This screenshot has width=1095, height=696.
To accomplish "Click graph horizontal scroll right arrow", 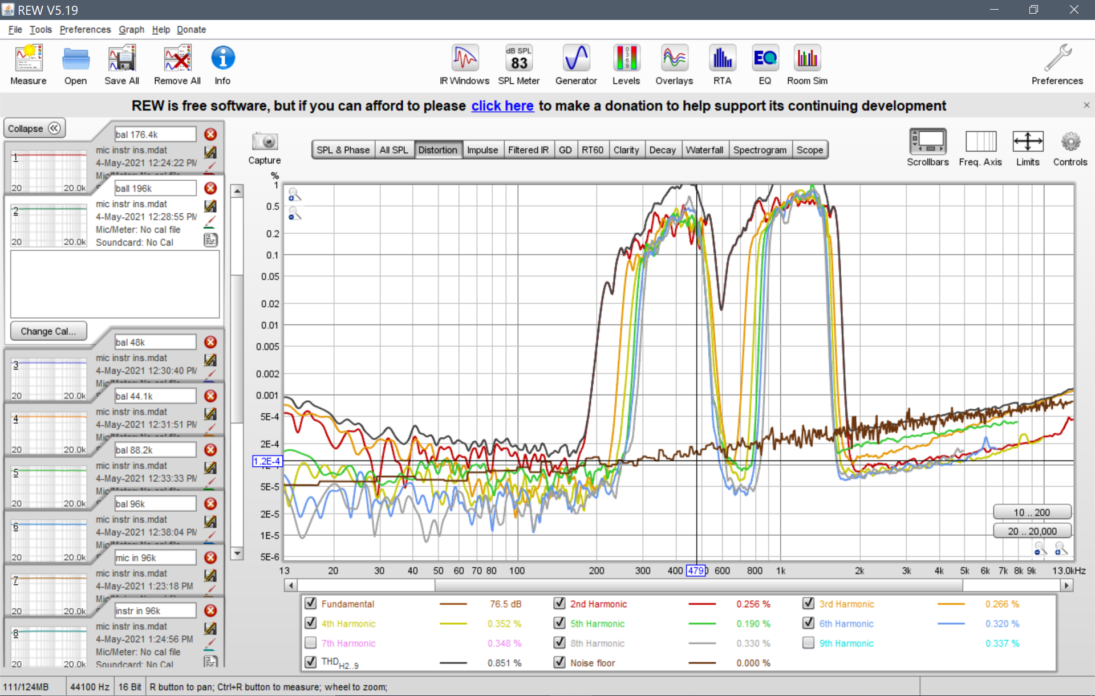I will [1066, 585].
